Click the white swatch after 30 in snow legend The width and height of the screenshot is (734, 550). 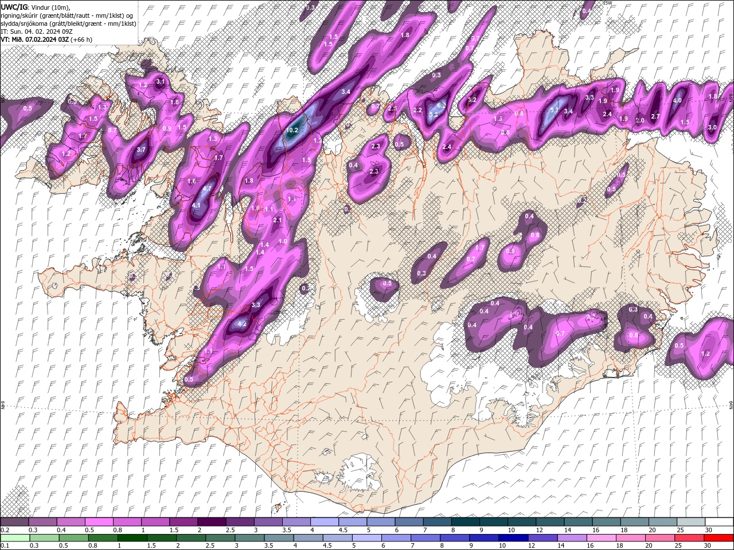pos(719,522)
